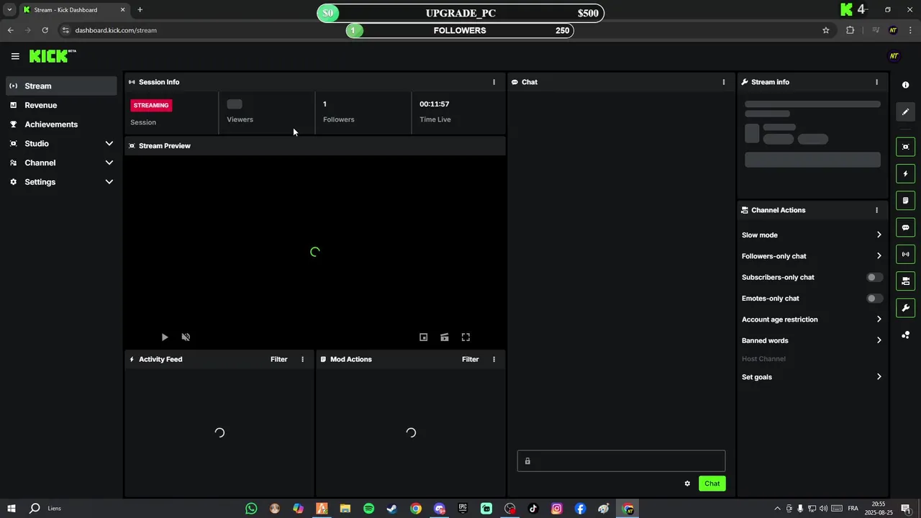This screenshot has height=518, width=921.
Task: Click the three-dots cluster icon in sidebar
Action: pos(905,335)
